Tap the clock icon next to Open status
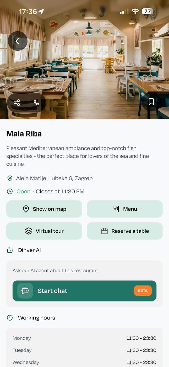The height and width of the screenshot is (367, 169). [x=10, y=191]
